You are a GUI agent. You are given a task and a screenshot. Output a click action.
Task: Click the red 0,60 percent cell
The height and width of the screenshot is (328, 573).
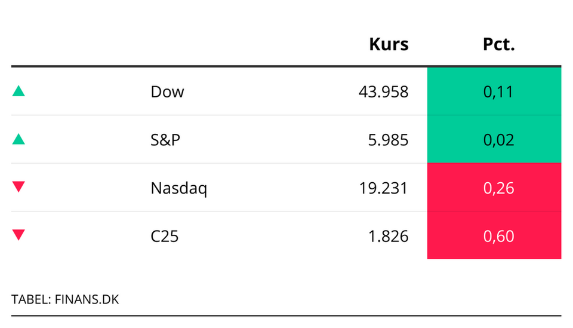point(494,236)
